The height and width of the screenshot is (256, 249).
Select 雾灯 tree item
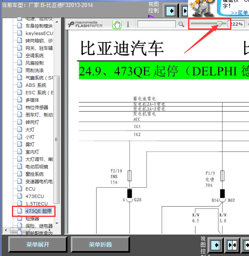click(30, 144)
